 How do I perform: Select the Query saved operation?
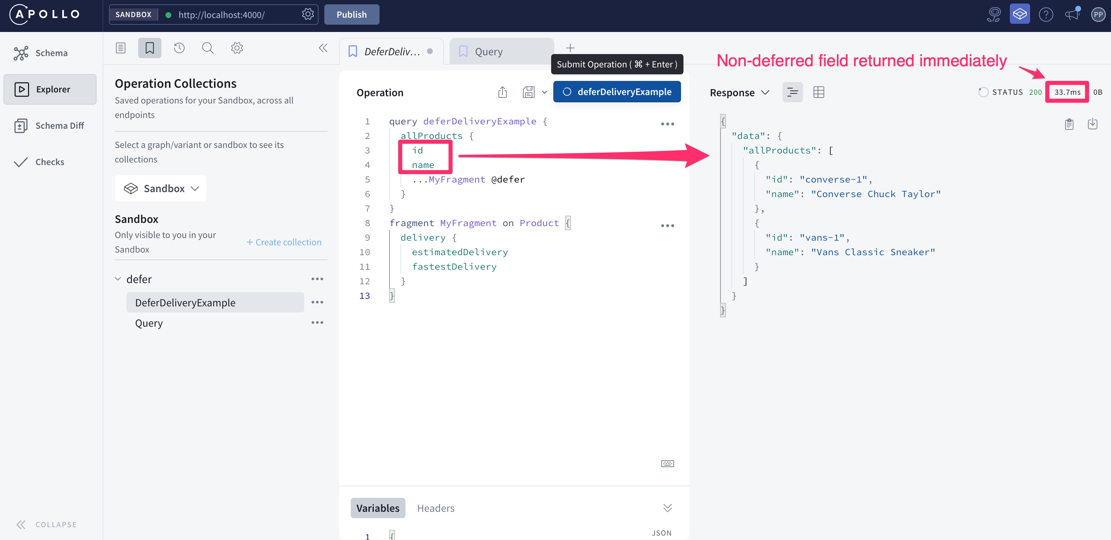(149, 323)
